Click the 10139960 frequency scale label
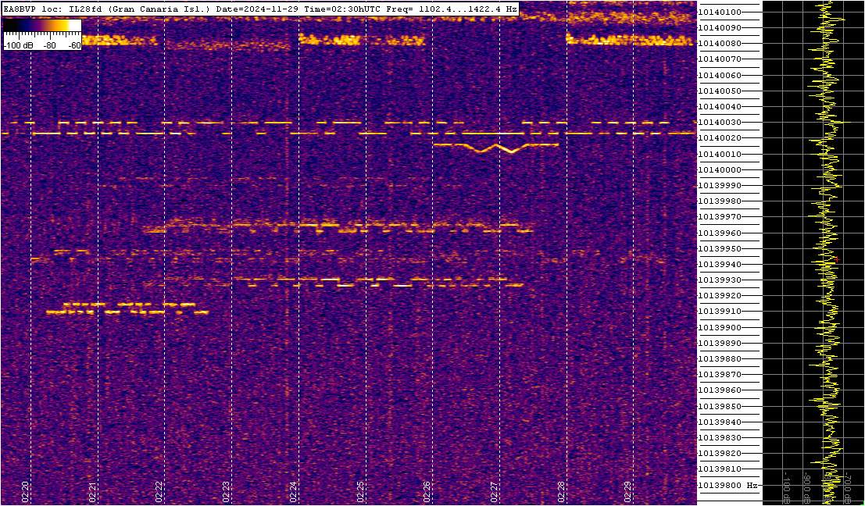Screen dimensions: 865x506 click(720, 233)
